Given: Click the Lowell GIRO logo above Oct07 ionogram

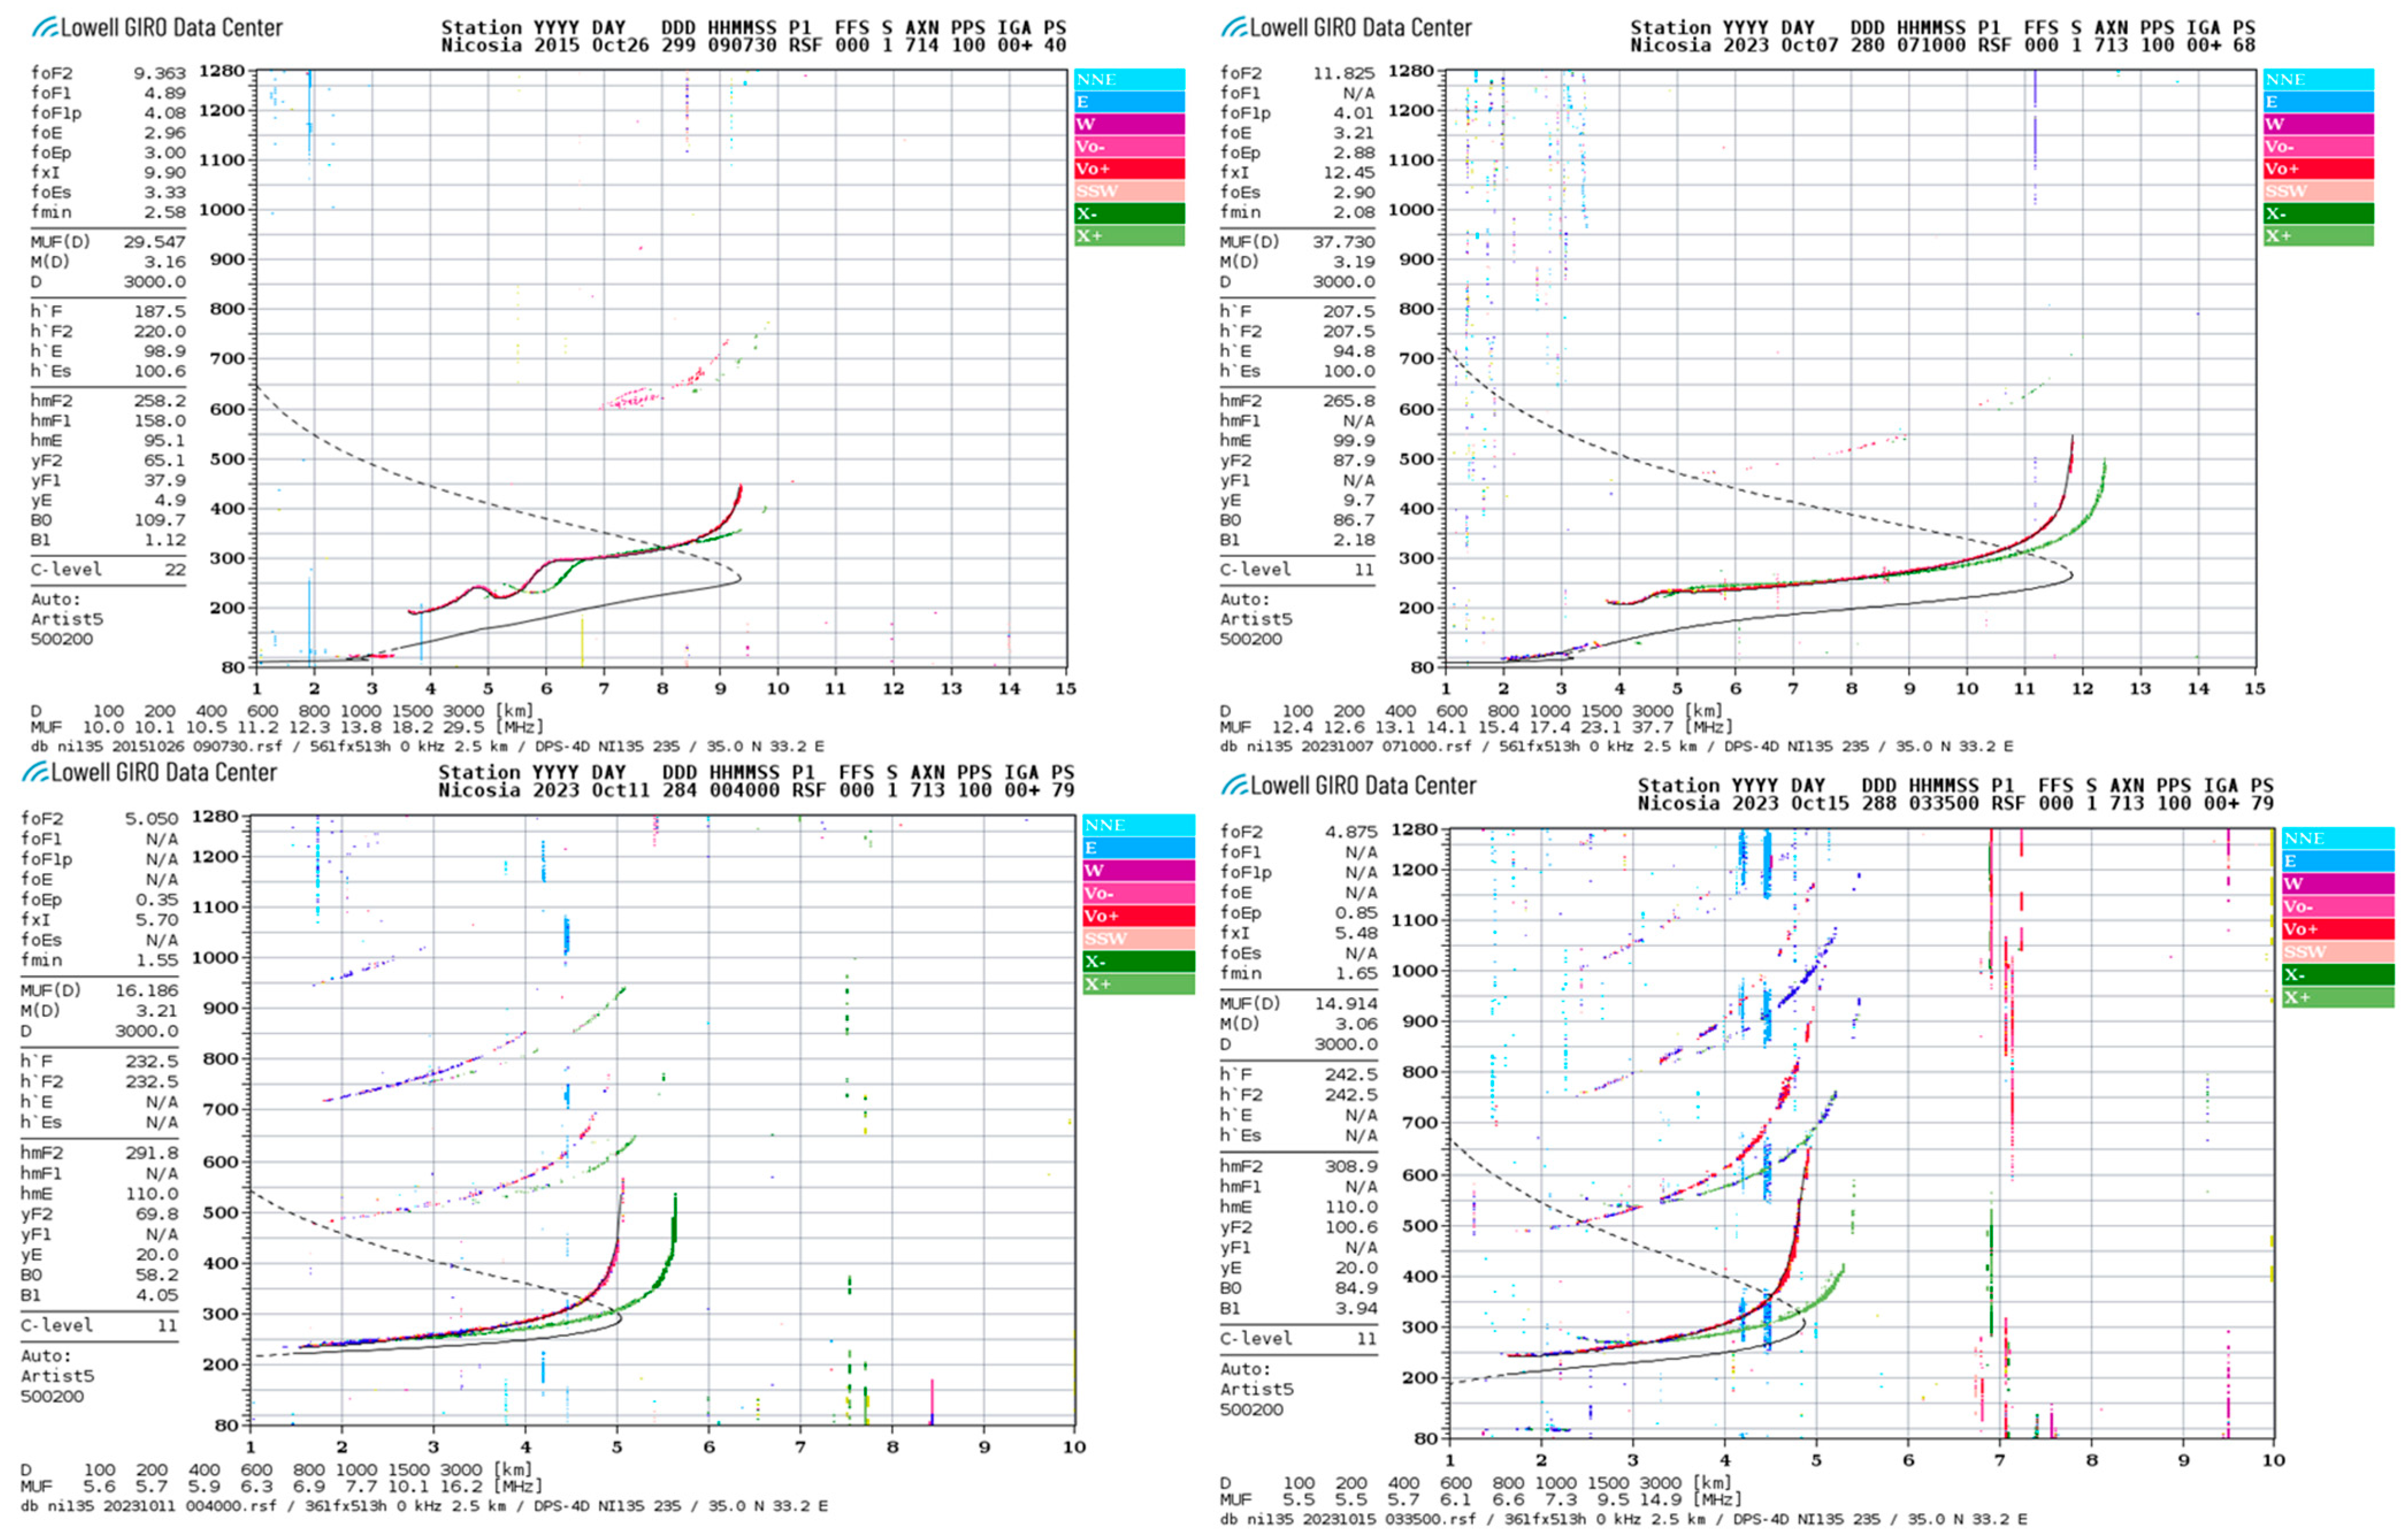Looking at the screenshot, I should point(1346,28).
